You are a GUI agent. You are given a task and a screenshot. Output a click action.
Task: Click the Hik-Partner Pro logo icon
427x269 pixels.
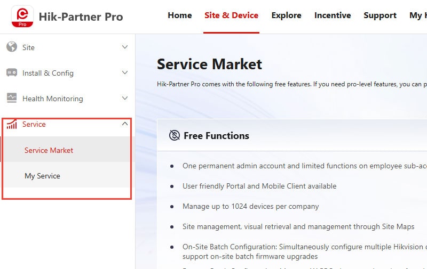pyautogui.click(x=22, y=17)
